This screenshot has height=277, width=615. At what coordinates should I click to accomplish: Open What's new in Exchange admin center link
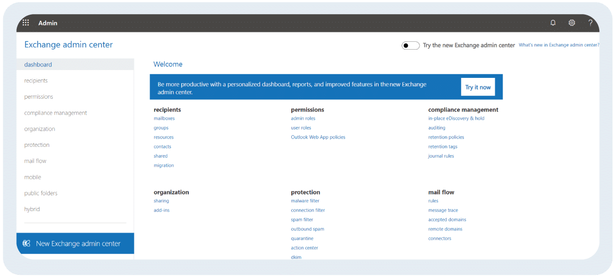coord(559,45)
